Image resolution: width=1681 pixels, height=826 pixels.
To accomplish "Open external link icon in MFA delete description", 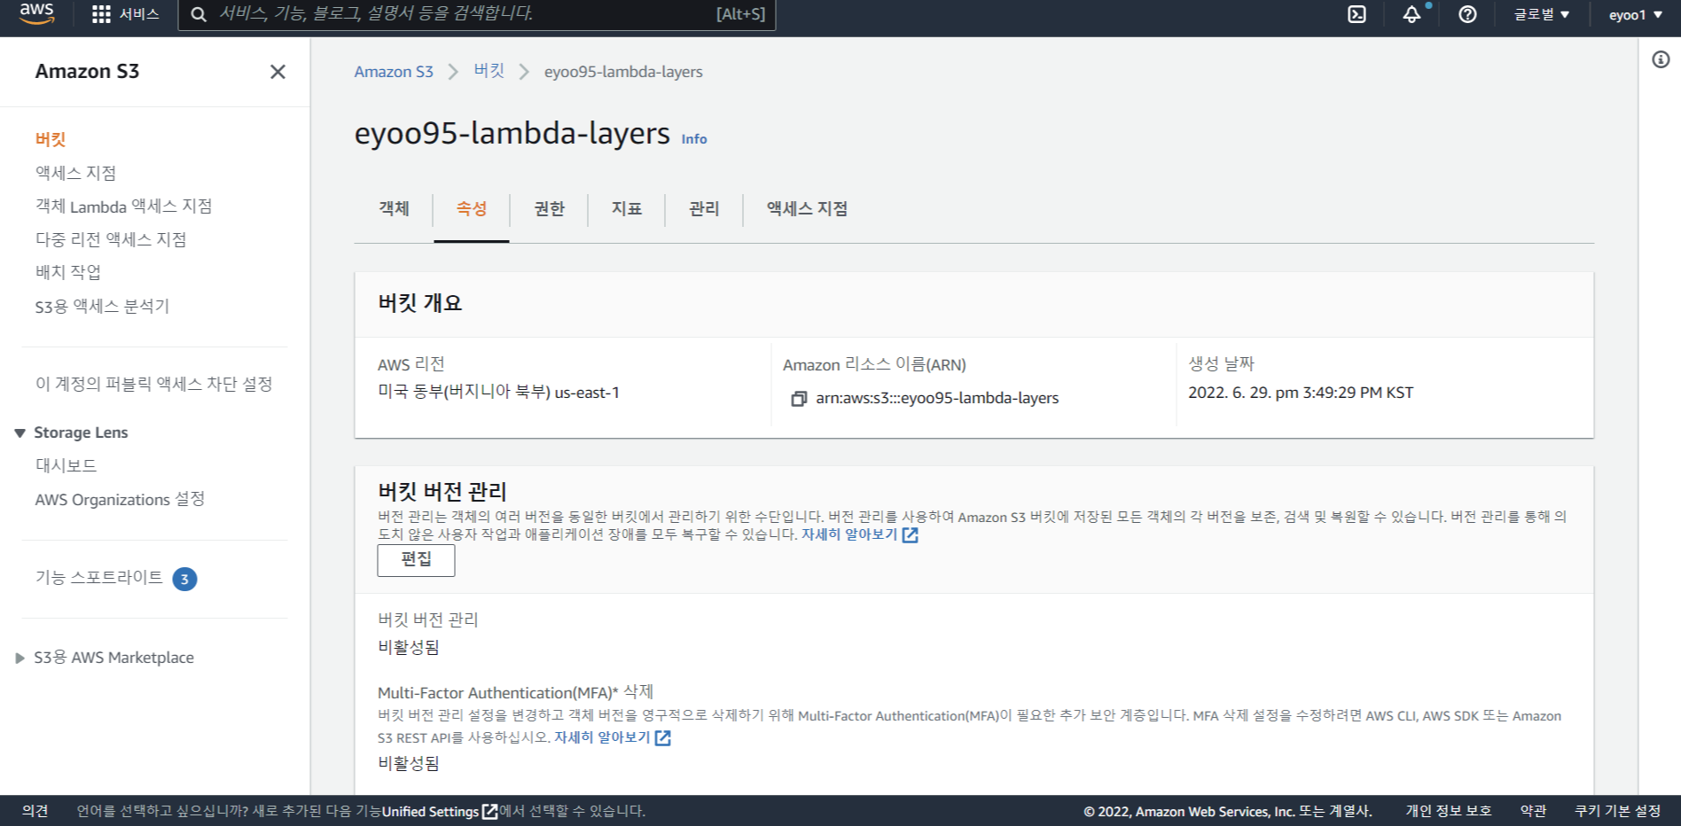I will point(662,737).
